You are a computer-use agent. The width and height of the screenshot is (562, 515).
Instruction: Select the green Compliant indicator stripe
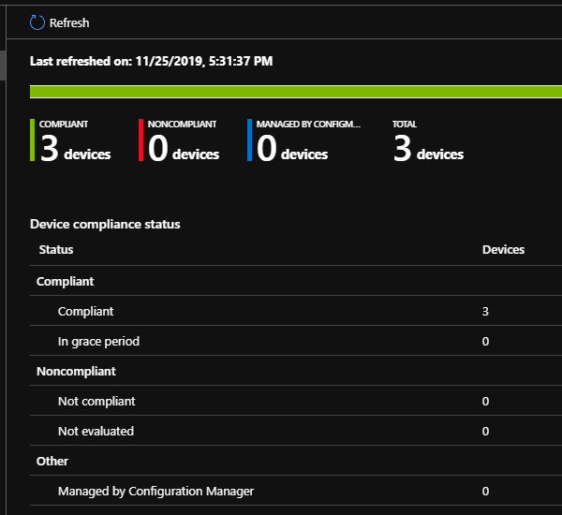[x=33, y=140]
